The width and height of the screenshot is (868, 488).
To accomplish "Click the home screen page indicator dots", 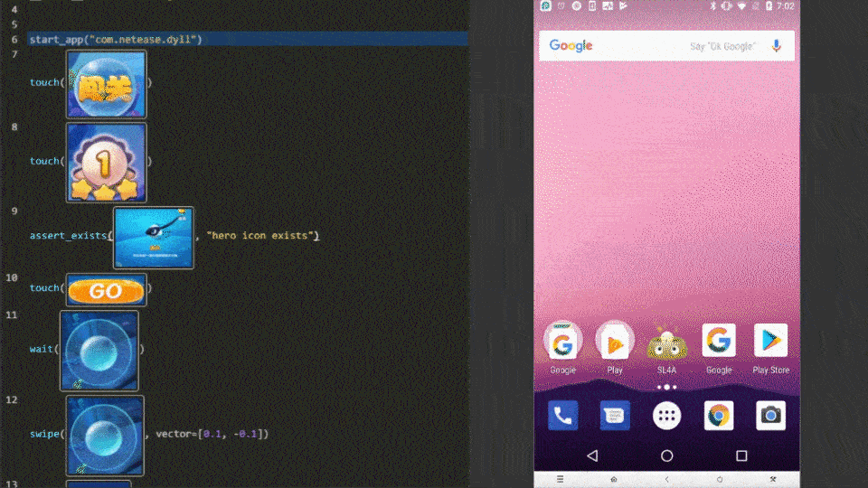I will click(x=666, y=388).
